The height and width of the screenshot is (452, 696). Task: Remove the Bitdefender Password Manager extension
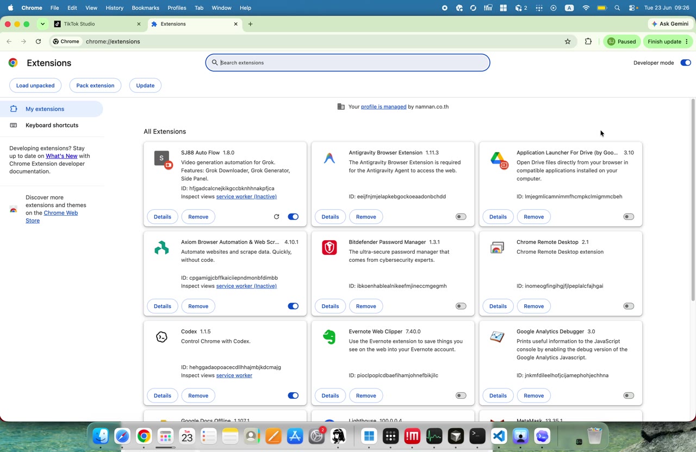[x=366, y=306]
